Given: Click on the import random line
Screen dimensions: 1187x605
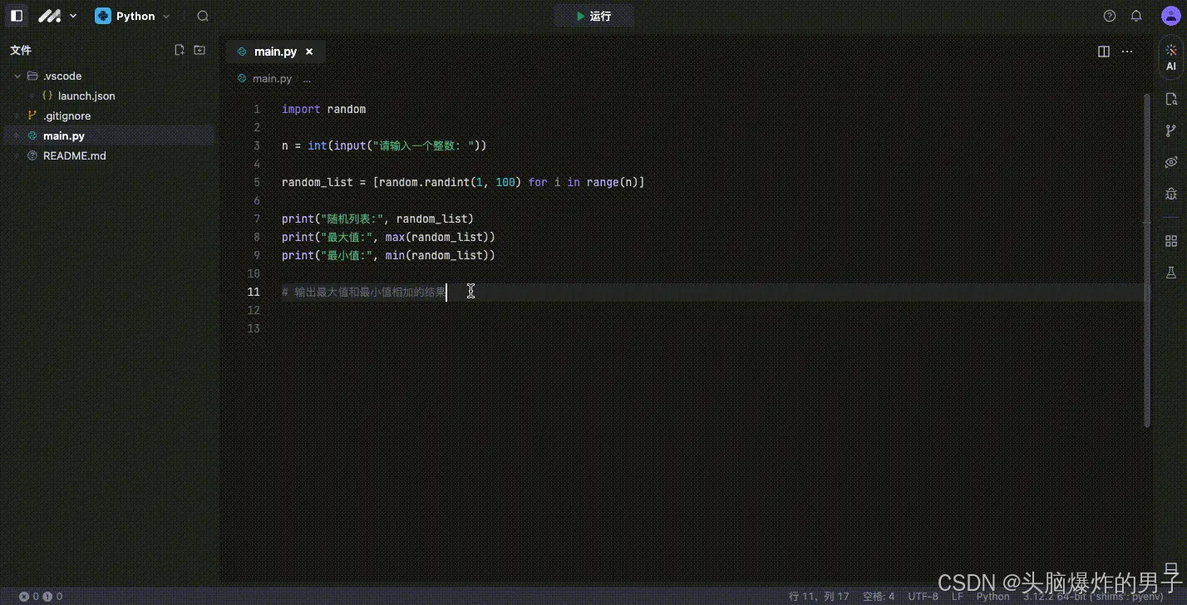Looking at the screenshot, I should [x=323, y=109].
